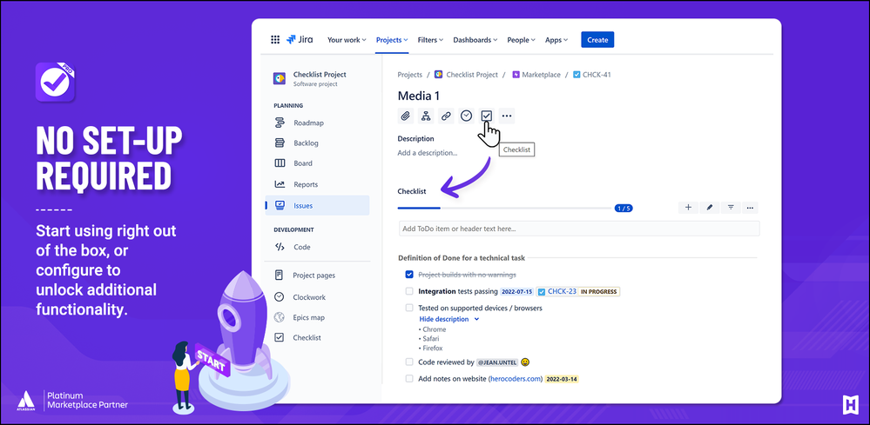The height and width of the screenshot is (425, 870).
Task: Open the CHCK-23 linked issue
Action: coord(562,291)
